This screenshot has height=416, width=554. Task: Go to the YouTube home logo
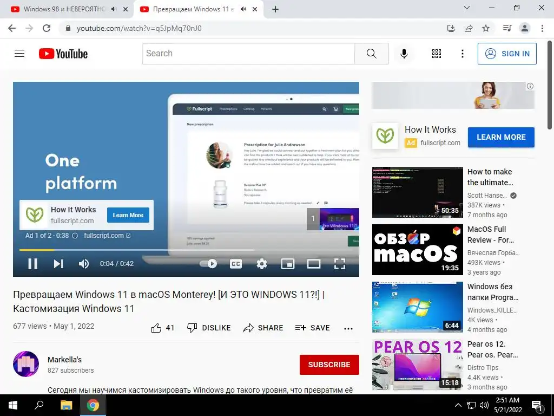coord(63,54)
